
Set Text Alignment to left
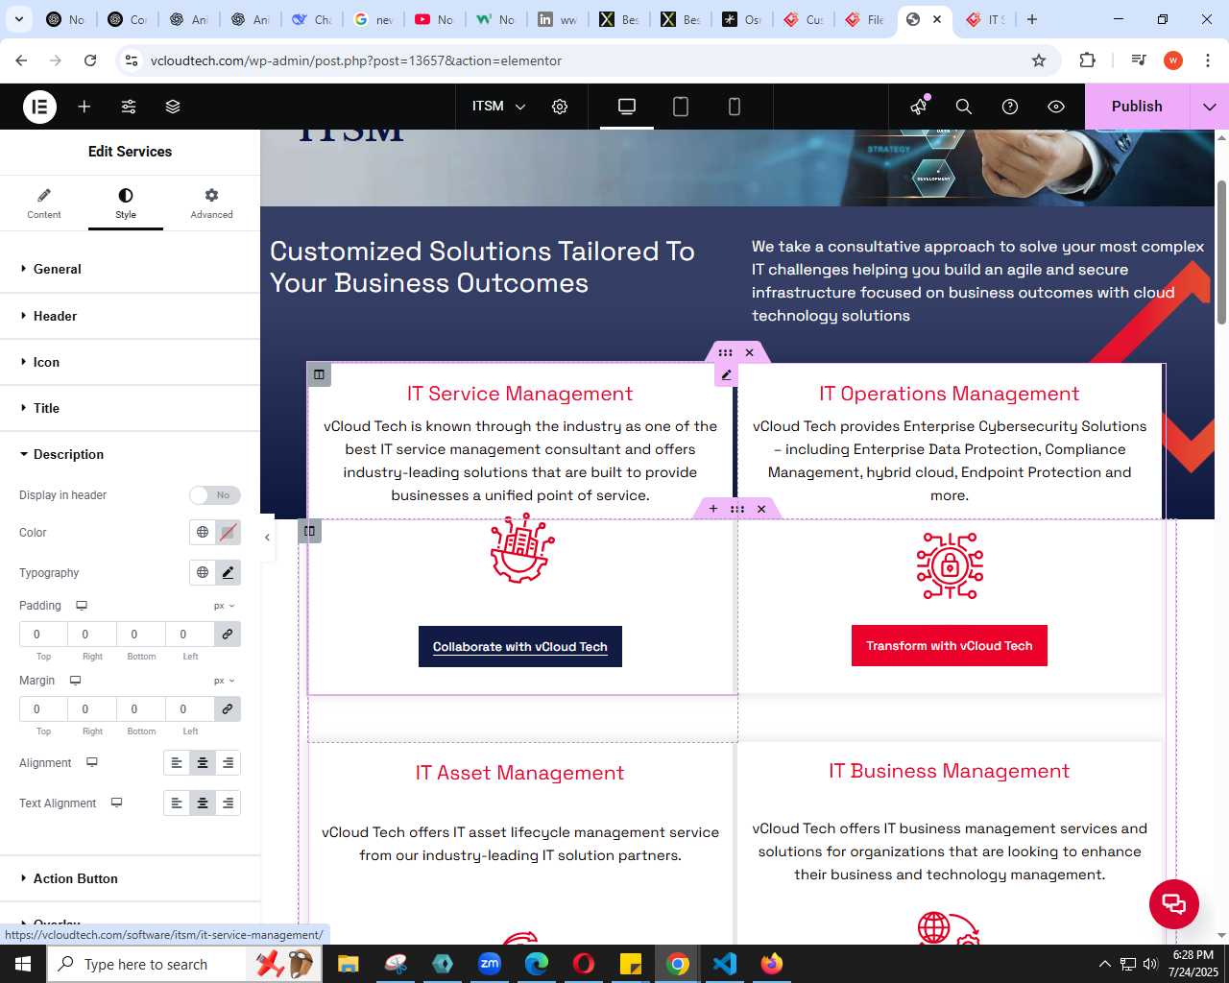click(x=177, y=803)
